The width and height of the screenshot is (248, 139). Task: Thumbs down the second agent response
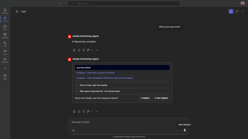(x=84, y=112)
